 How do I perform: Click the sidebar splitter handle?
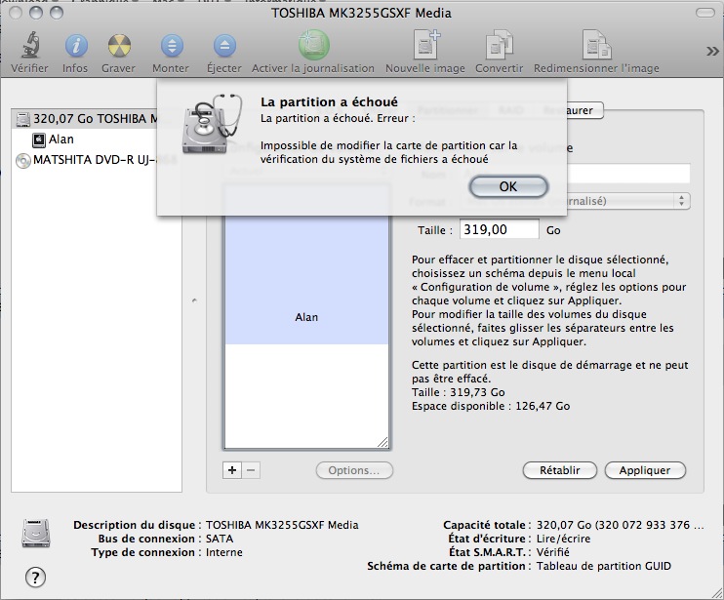click(194, 300)
